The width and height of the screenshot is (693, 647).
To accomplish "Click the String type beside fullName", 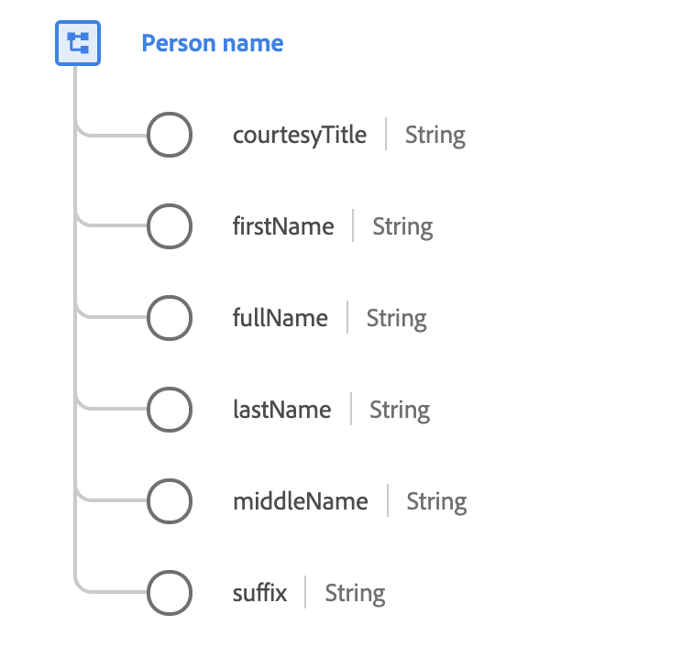I will click(x=397, y=319).
